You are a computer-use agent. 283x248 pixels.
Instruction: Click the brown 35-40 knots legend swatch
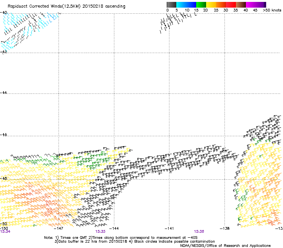pyautogui.click(x=241, y=5)
